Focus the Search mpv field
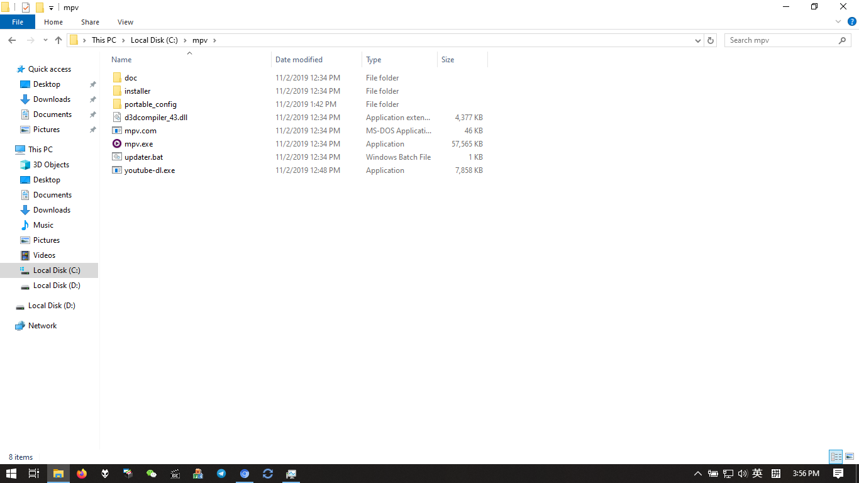This screenshot has height=483, width=859. click(x=781, y=40)
